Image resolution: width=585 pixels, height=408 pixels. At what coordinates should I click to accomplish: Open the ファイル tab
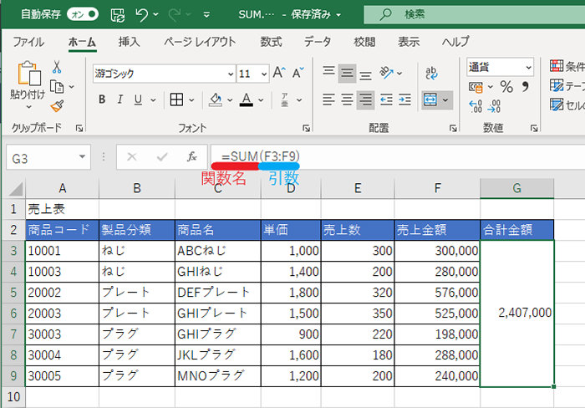pyautogui.click(x=28, y=42)
